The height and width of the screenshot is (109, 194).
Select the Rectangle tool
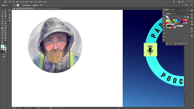click(2, 21)
